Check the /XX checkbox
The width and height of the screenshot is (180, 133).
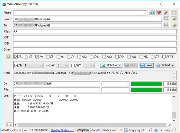click(117, 57)
